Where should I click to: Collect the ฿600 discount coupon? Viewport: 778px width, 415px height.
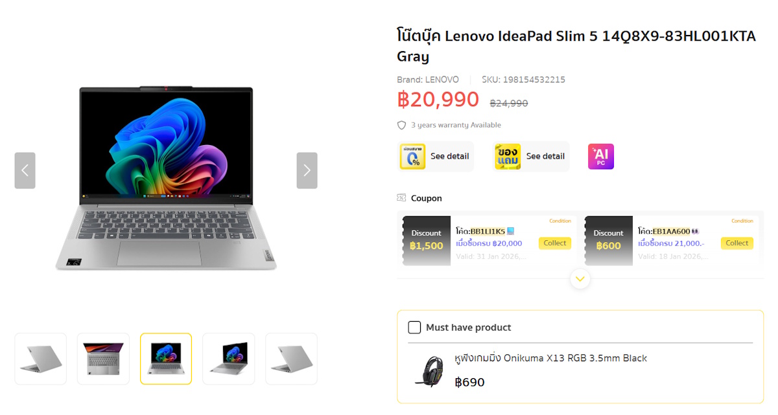pos(737,243)
